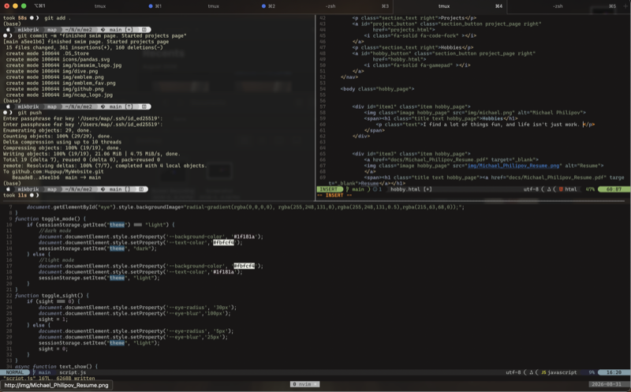This screenshot has width=631, height=392.
Task: Click the URL preview http://img/Michael_Philipov_Resume.png
Action: (x=56, y=385)
